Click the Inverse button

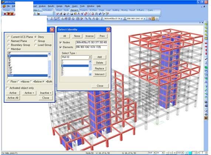(89, 36)
